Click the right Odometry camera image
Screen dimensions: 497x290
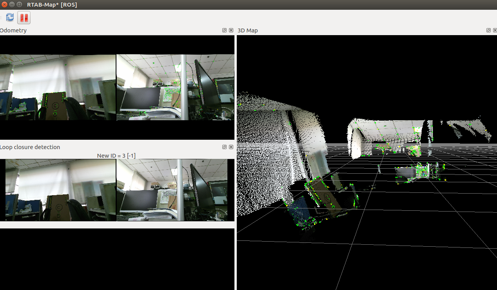click(175, 87)
